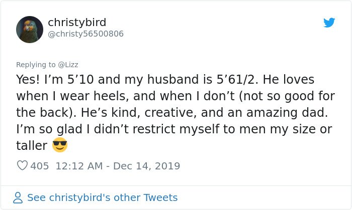Select the word 'taller' in the tweet

(32, 145)
